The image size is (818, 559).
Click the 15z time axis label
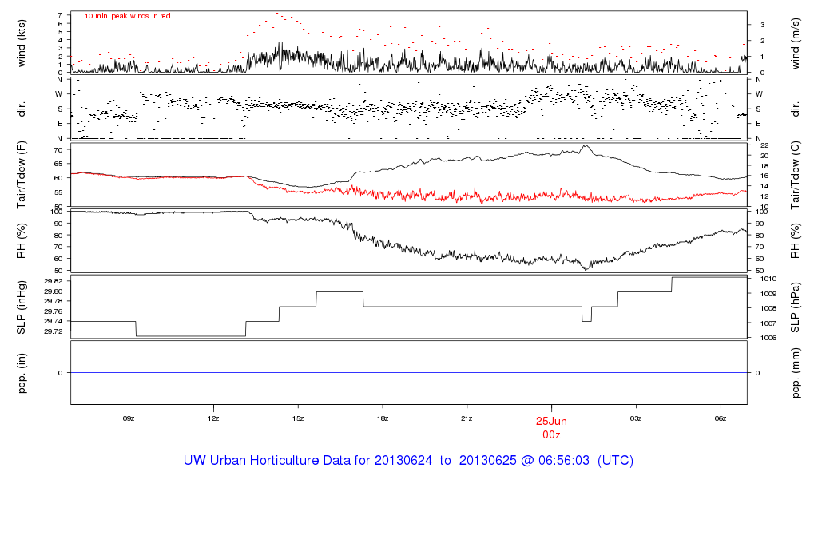click(x=298, y=418)
